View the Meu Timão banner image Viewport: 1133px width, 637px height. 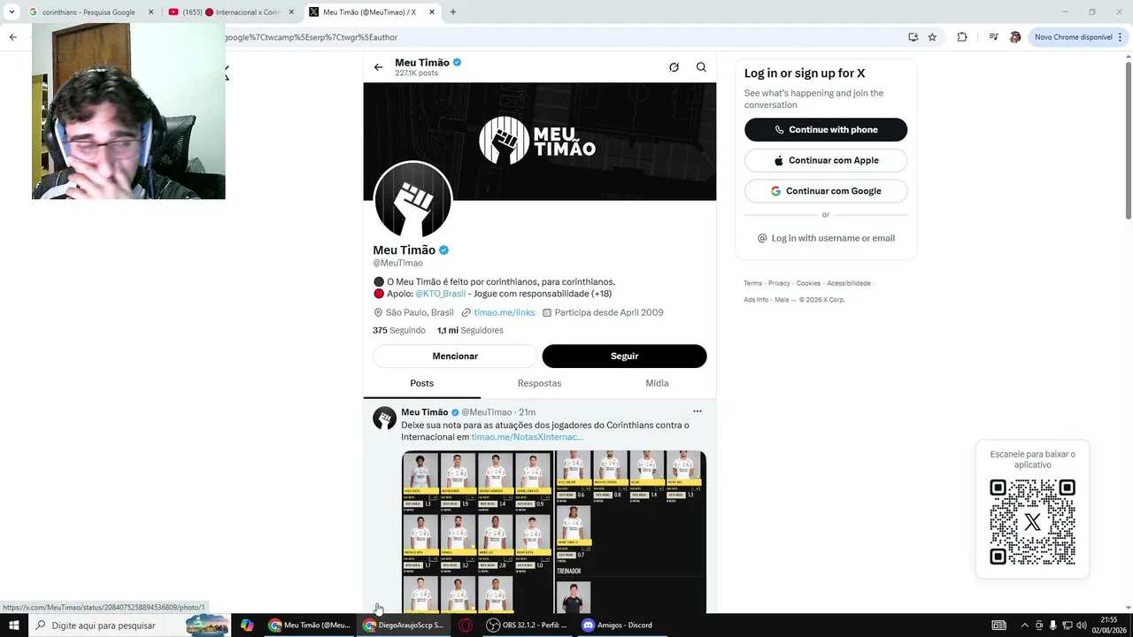tap(540, 142)
